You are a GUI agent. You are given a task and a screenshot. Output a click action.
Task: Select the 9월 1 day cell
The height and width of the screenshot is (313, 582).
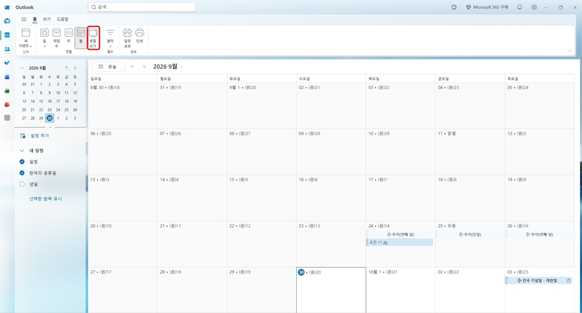point(262,106)
